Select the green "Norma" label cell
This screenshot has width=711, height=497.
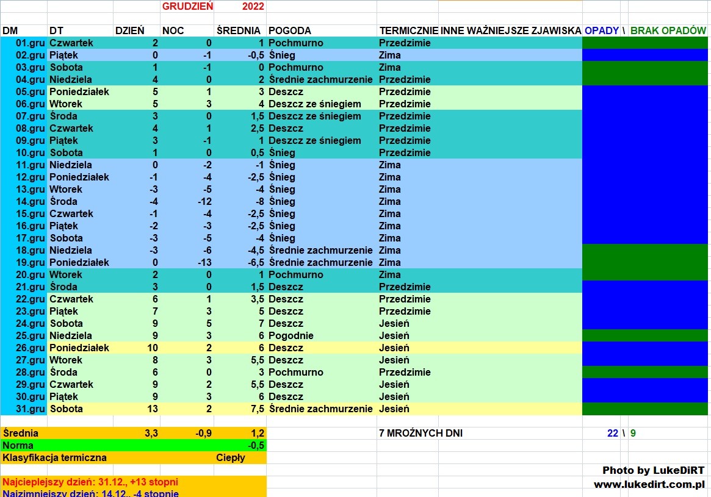click(18, 445)
